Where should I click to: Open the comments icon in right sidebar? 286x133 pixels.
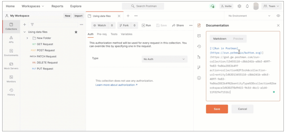coord(199,36)
